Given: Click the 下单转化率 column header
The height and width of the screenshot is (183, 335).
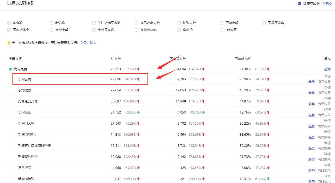Looking at the screenshot, I should tap(243, 59).
